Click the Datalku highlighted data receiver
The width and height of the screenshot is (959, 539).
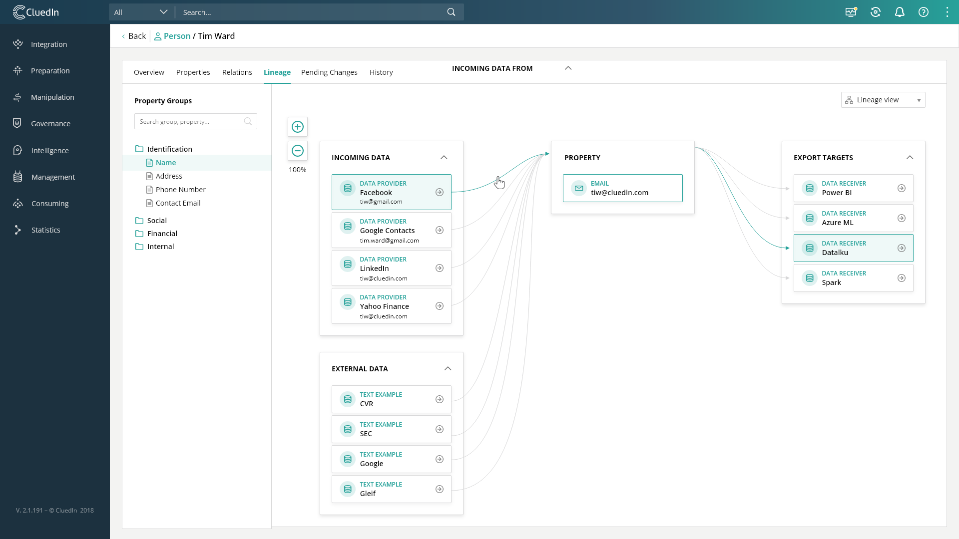tap(854, 248)
